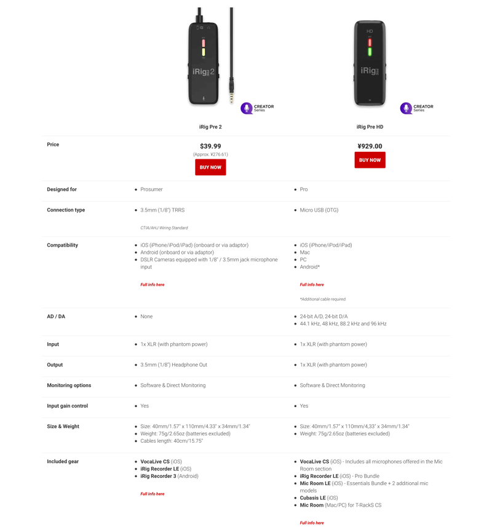The image size is (492, 527).
Task: Click Cubasis LE in iRig Pre HD gear
Action: [312, 498]
